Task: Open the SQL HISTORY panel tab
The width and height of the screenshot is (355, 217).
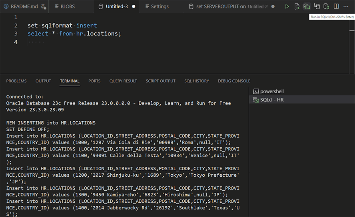Action: tap(197, 81)
